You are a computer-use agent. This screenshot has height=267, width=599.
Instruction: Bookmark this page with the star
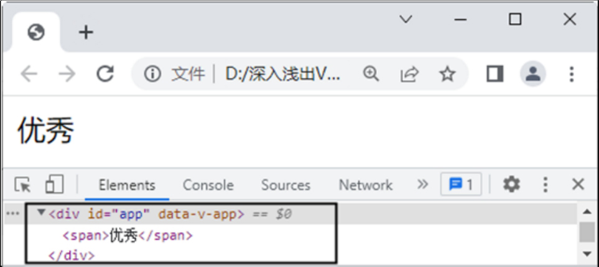(x=447, y=74)
